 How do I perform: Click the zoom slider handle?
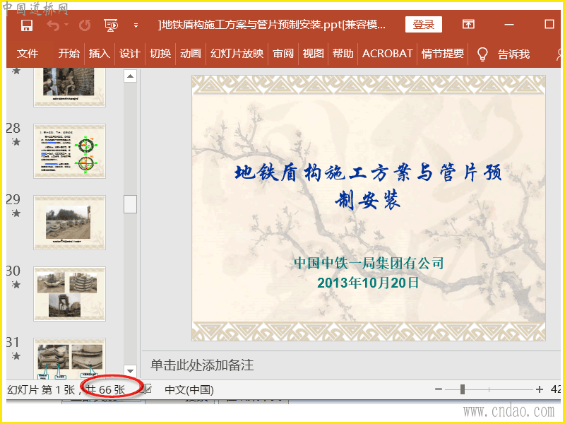pyautogui.click(x=463, y=389)
